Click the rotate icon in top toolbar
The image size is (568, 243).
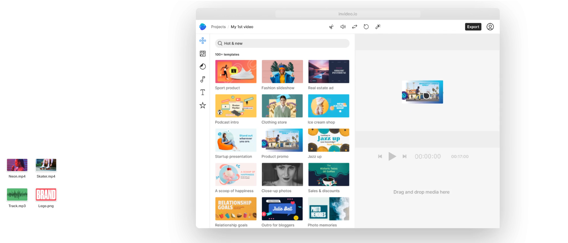[366, 27]
